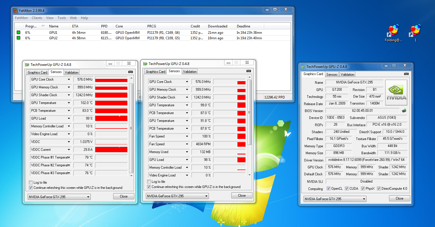Click the Driver Version field in GPU-Z

[367, 160]
